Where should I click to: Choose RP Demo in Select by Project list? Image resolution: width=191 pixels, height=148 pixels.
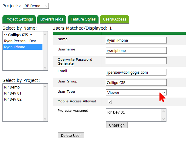point(12,87)
